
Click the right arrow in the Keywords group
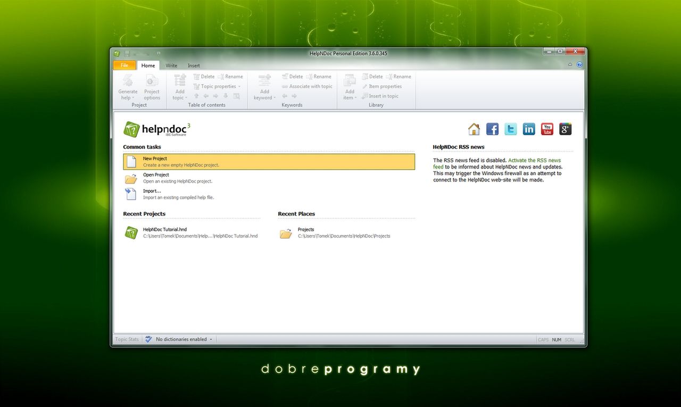pos(294,96)
